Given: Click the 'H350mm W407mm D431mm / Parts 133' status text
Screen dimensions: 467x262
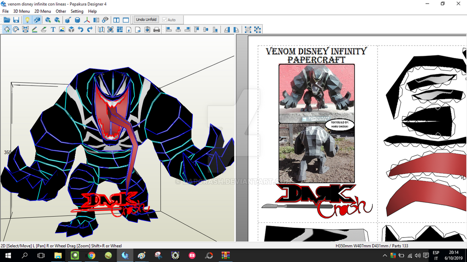Looking at the screenshot, I should pyautogui.click(x=371, y=246).
